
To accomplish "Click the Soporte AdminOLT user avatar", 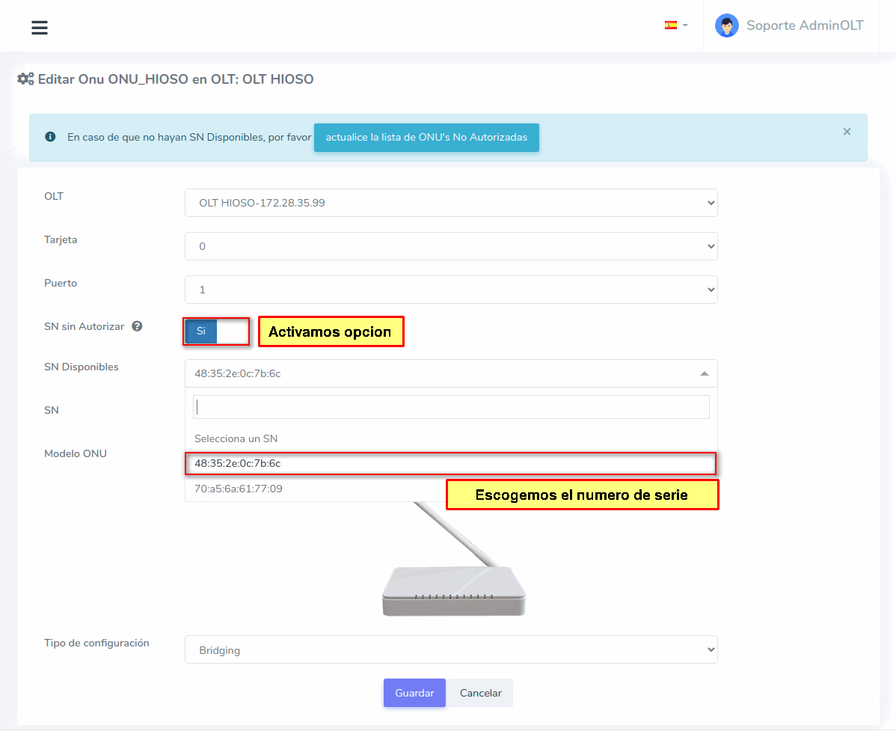I will tap(726, 26).
